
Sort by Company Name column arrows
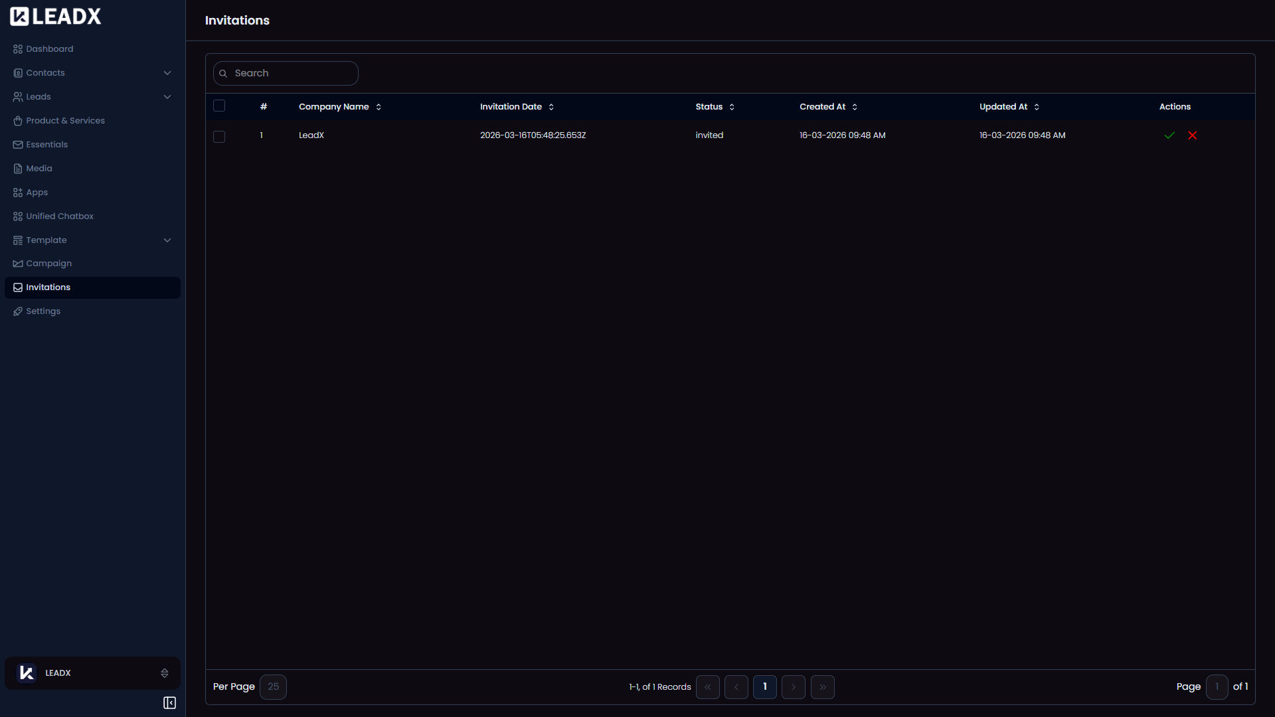pos(379,107)
